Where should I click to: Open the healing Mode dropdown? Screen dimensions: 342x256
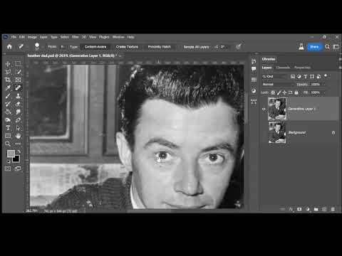[x=63, y=47]
